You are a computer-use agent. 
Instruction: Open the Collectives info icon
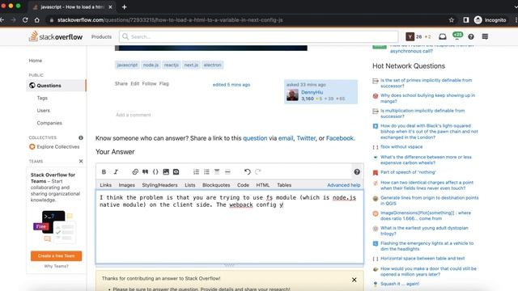[x=81, y=137]
